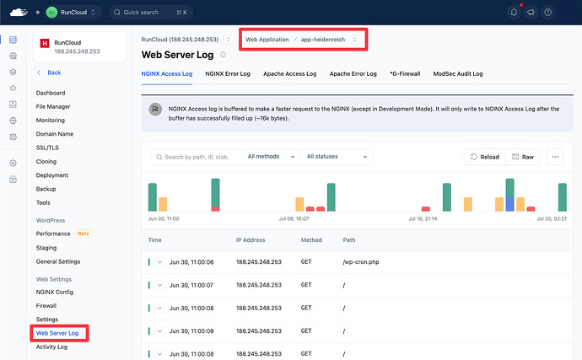The image size is (582, 360).
Task: Open the globe web applications icon in left rail
Action: (13, 56)
